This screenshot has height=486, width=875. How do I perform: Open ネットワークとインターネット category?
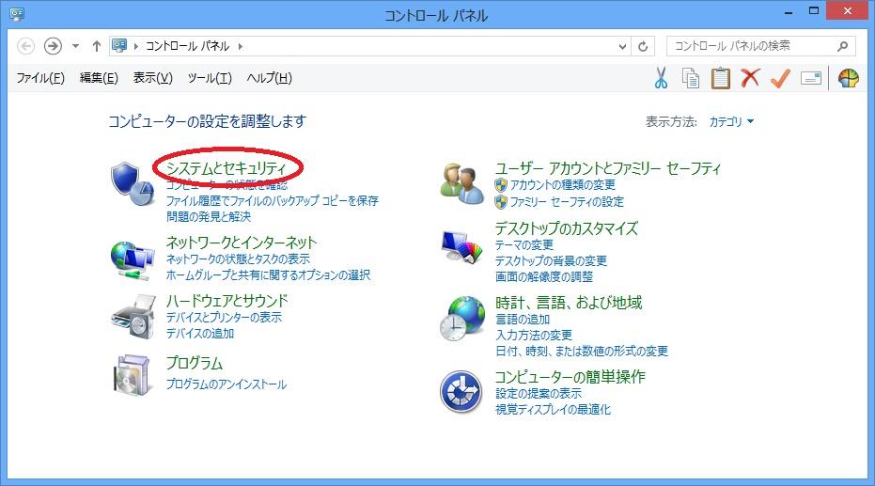tap(241, 243)
